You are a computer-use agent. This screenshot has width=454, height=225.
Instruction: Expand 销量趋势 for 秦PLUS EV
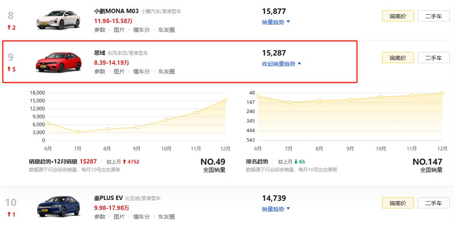click(x=276, y=209)
